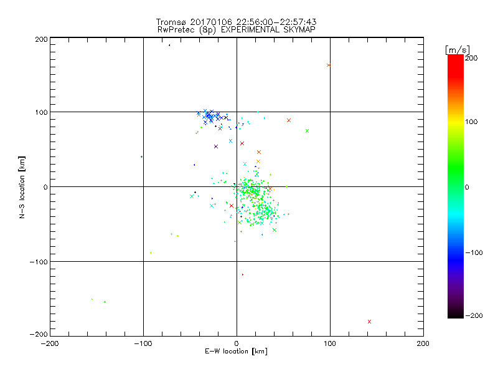Click the x-axis '0' tick label
Image resolution: width=498 pixels, height=374 pixels.
coord(237,343)
